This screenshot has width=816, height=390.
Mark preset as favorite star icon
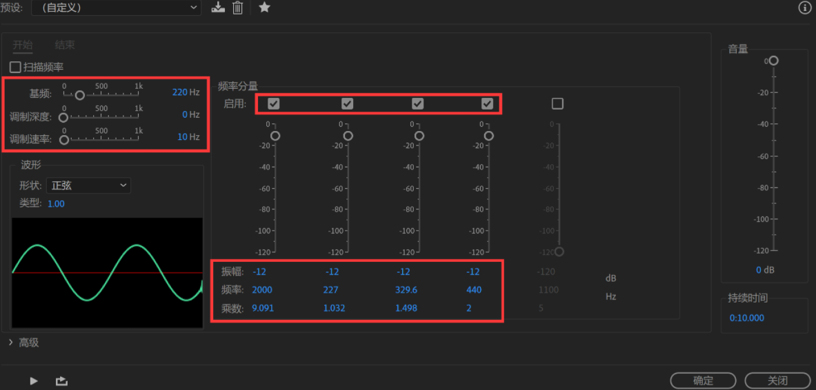[x=264, y=8]
